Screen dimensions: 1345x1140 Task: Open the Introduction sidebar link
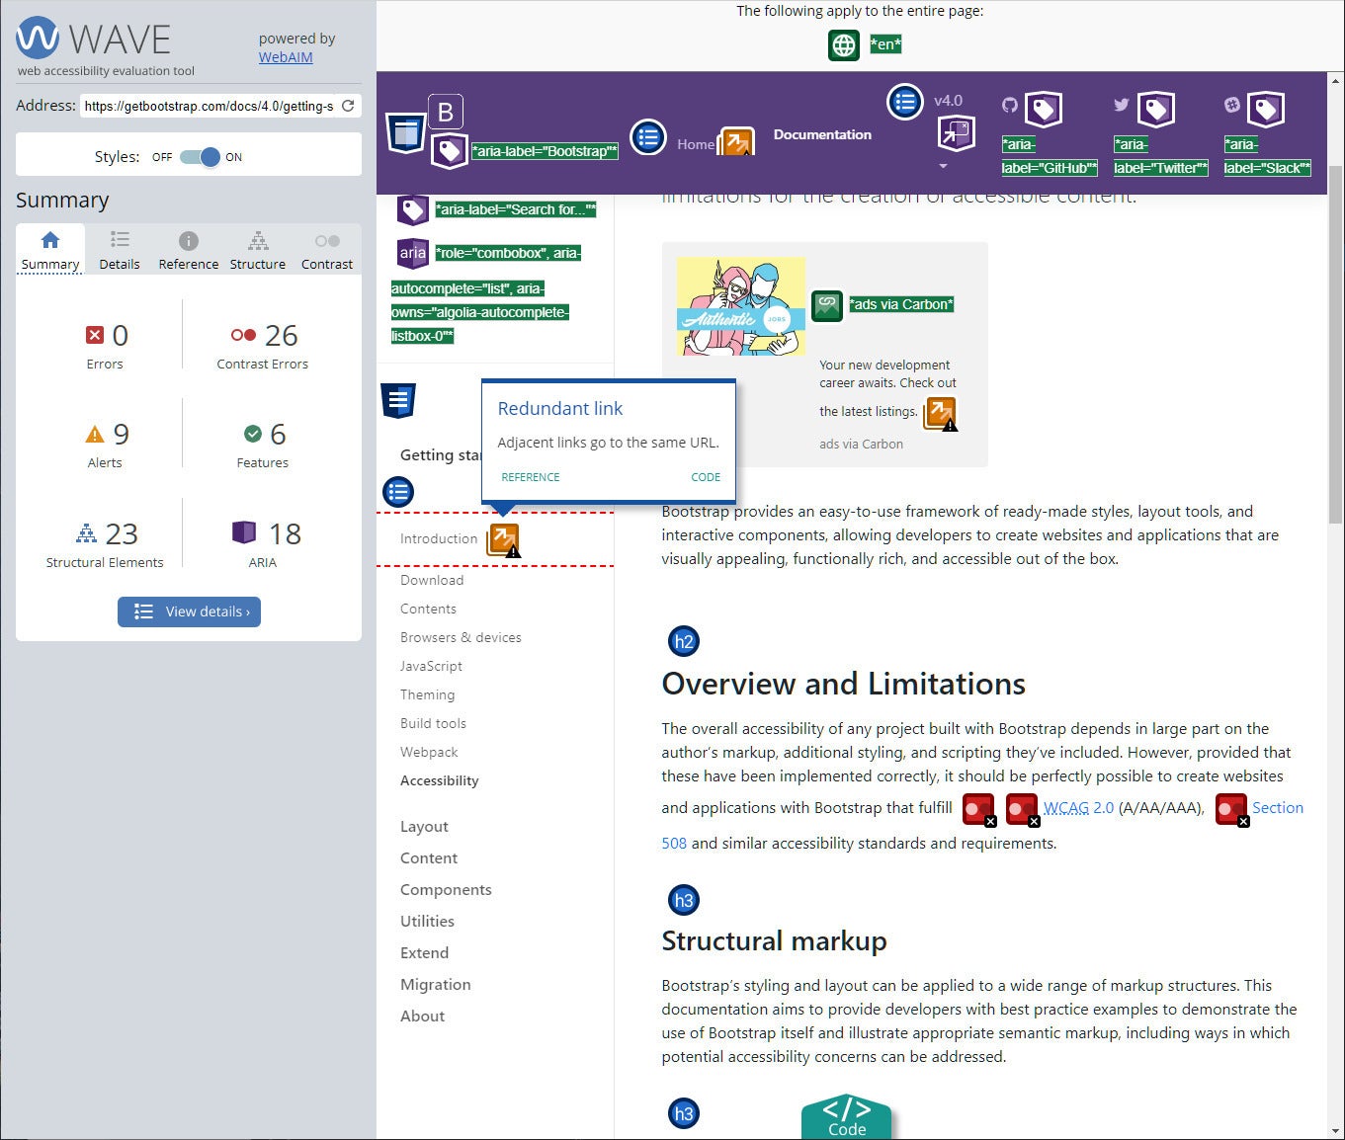click(439, 538)
